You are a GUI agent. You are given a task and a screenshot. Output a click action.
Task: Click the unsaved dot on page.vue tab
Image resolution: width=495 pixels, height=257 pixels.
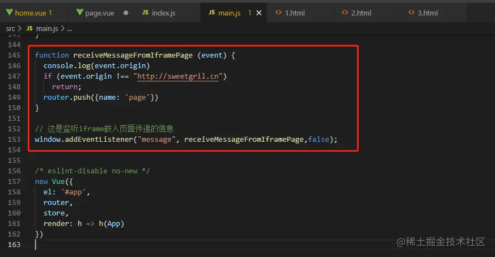pos(126,13)
